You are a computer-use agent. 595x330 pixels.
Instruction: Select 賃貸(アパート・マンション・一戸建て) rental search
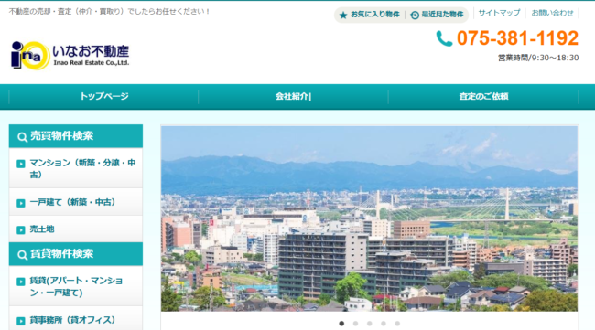point(76,286)
